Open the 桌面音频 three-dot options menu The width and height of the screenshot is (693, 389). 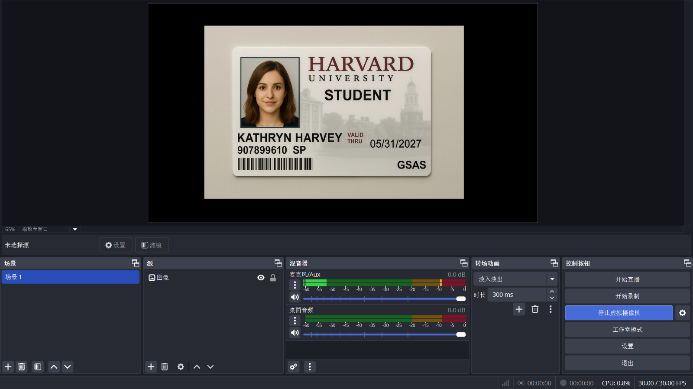click(295, 321)
